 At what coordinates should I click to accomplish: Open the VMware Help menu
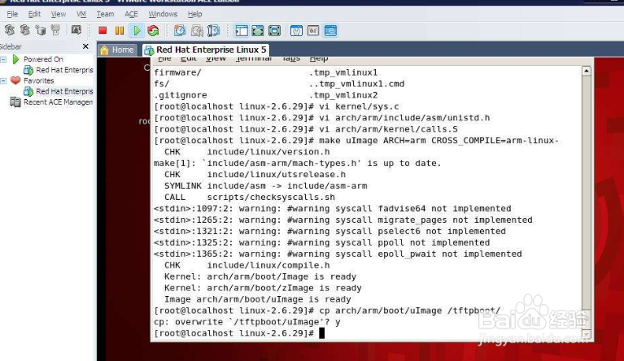pyautogui.click(x=194, y=14)
